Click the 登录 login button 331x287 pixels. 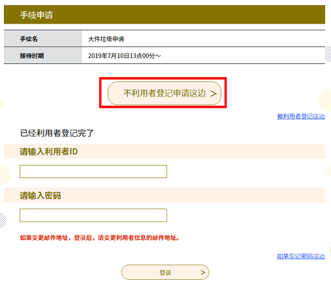[165, 272]
